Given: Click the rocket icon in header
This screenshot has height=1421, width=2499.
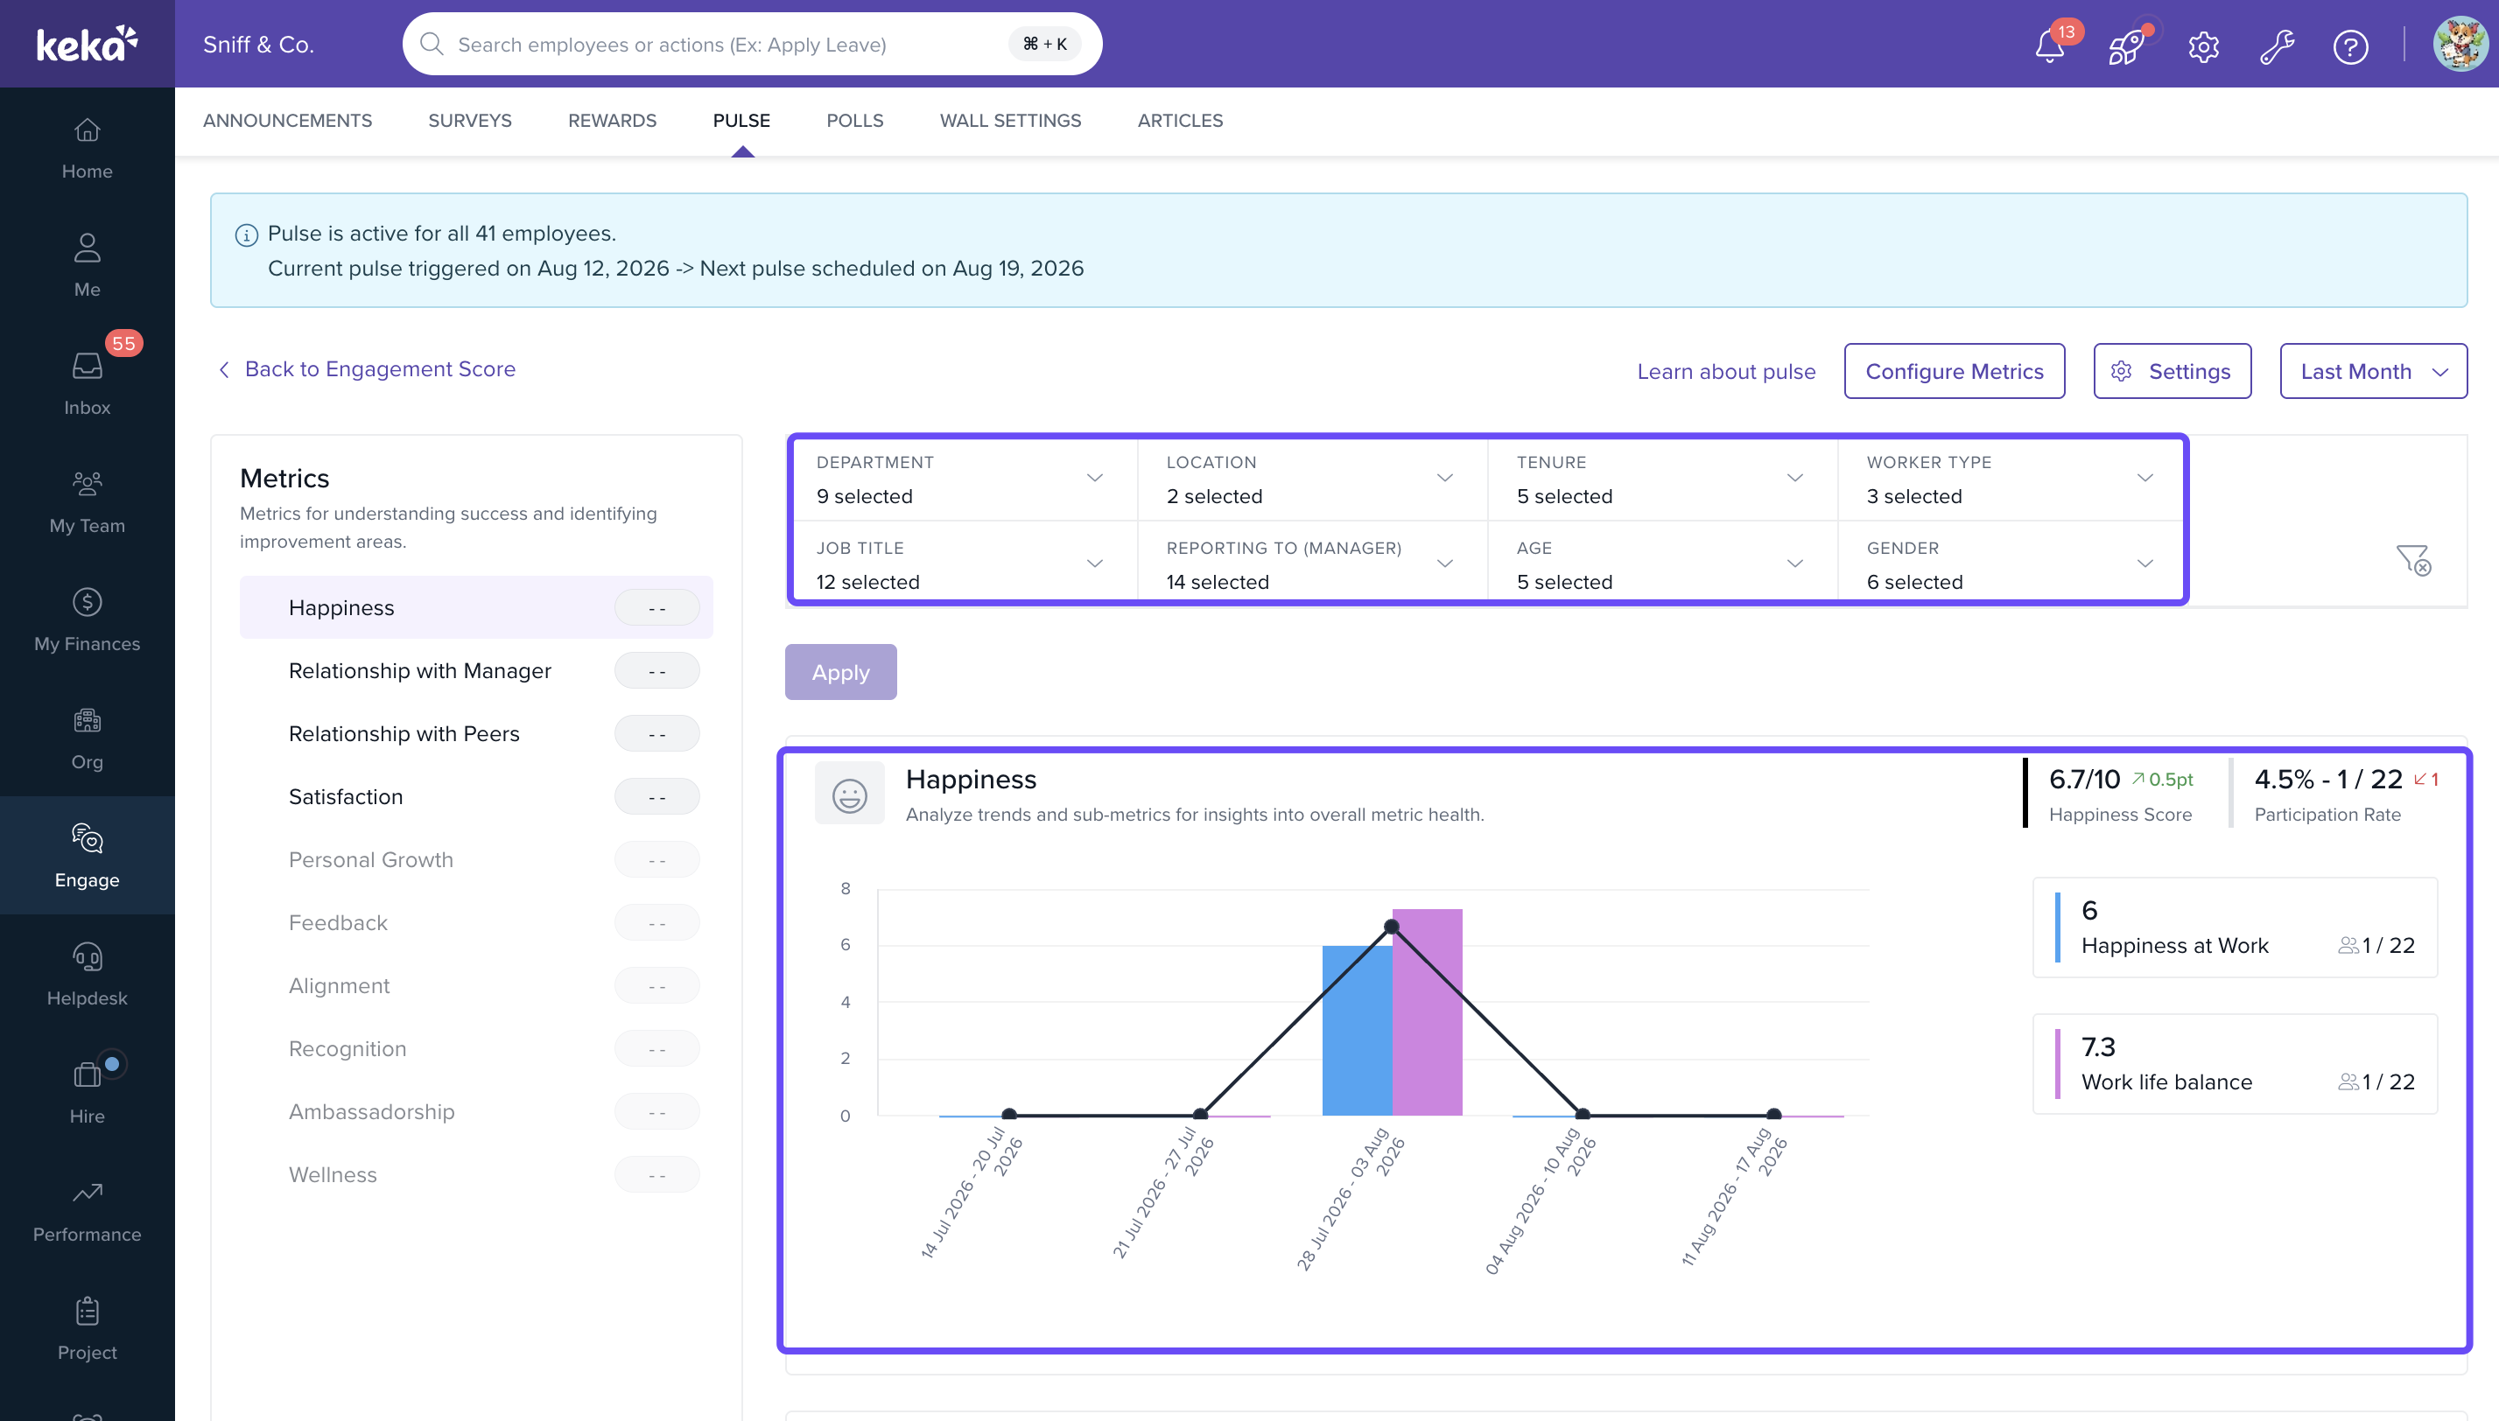Looking at the screenshot, I should click(2125, 45).
